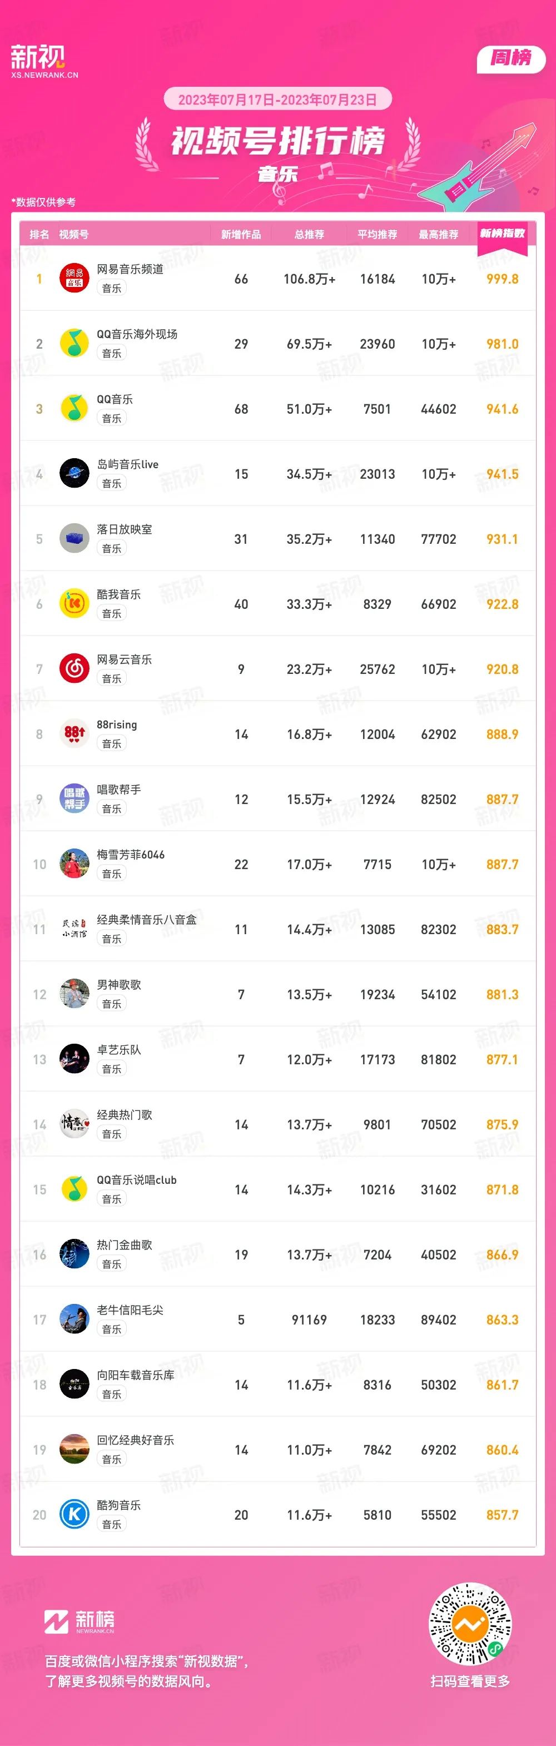Open the 酷狗音乐 blue K icon
The image size is (556, 1746).
[75, 1515]
